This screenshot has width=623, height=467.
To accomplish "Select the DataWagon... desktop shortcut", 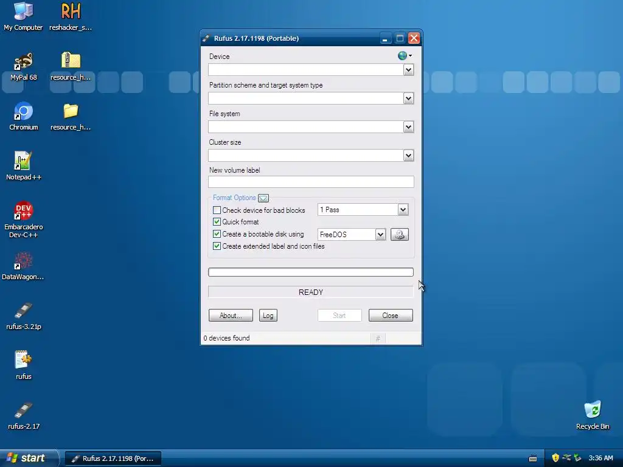I will pyautogui.click(x=23, y=266).
